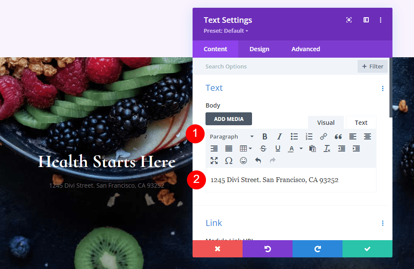Expand the Preset: Default dropdown
414x269 pixels.
pyautogui.click(x=225, y=31)
